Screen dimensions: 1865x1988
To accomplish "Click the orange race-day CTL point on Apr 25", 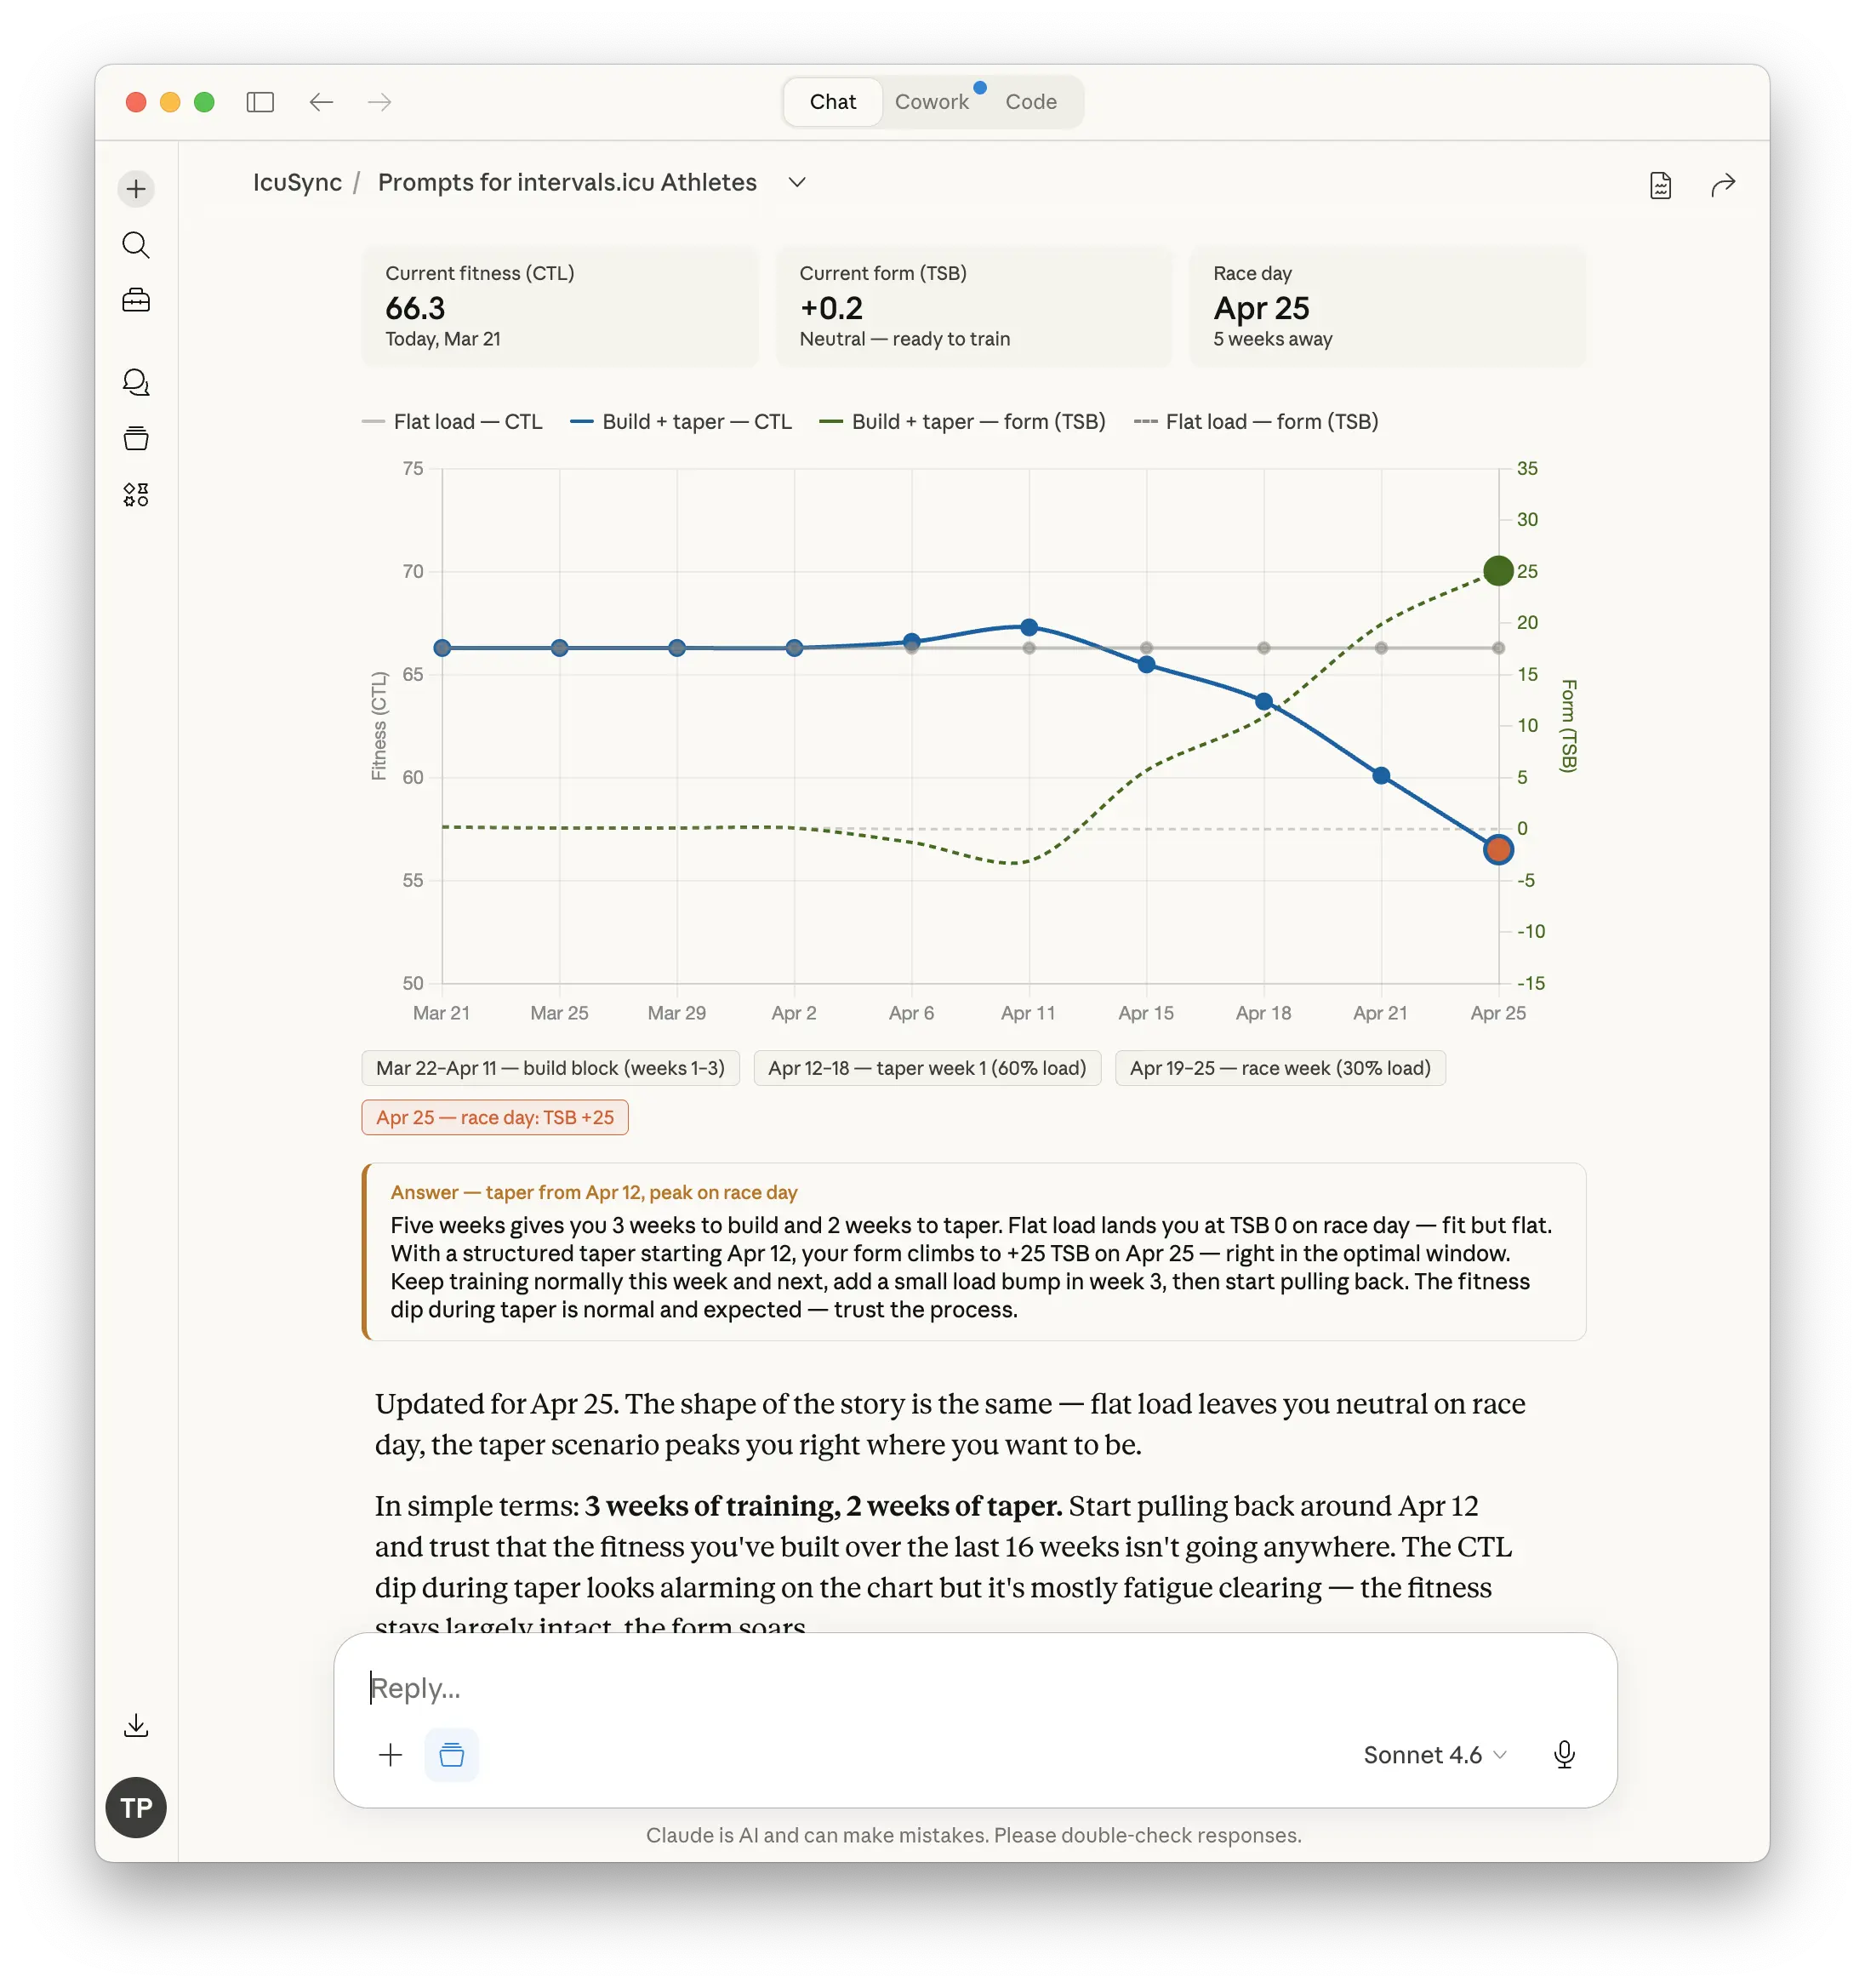I will 1498,850.
